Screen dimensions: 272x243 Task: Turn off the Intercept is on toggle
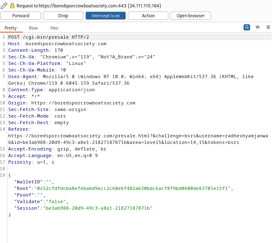tap(106, 16)
